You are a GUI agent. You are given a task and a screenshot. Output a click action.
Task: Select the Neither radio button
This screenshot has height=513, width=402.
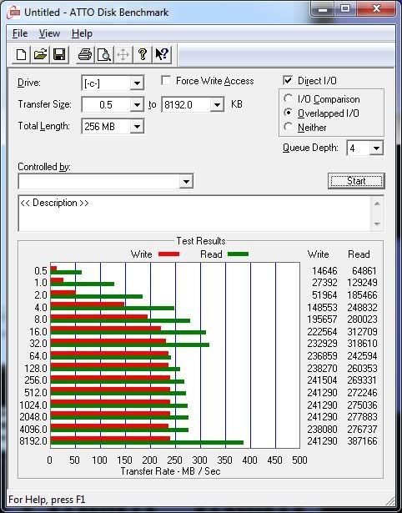pos(289,127)
